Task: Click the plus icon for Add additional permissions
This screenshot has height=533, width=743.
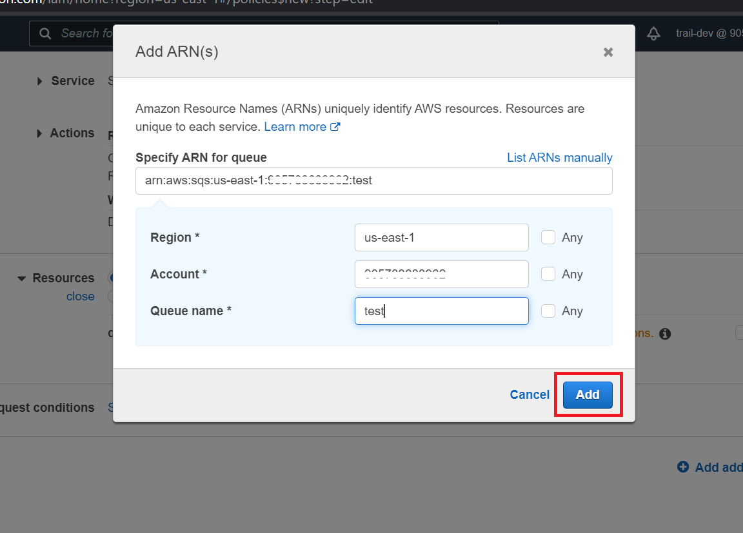Action: point(683,467)
